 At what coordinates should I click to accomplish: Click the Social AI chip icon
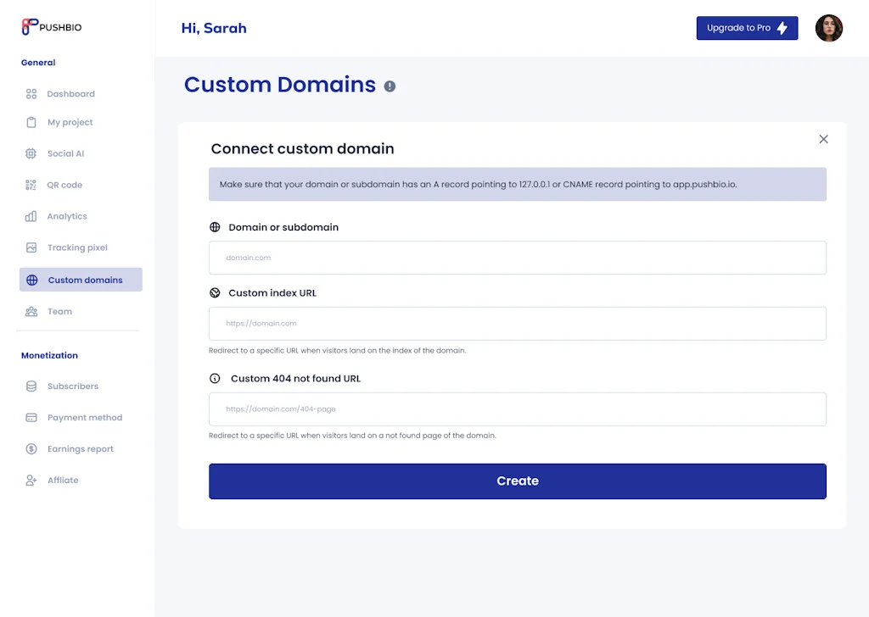point(31,153)
